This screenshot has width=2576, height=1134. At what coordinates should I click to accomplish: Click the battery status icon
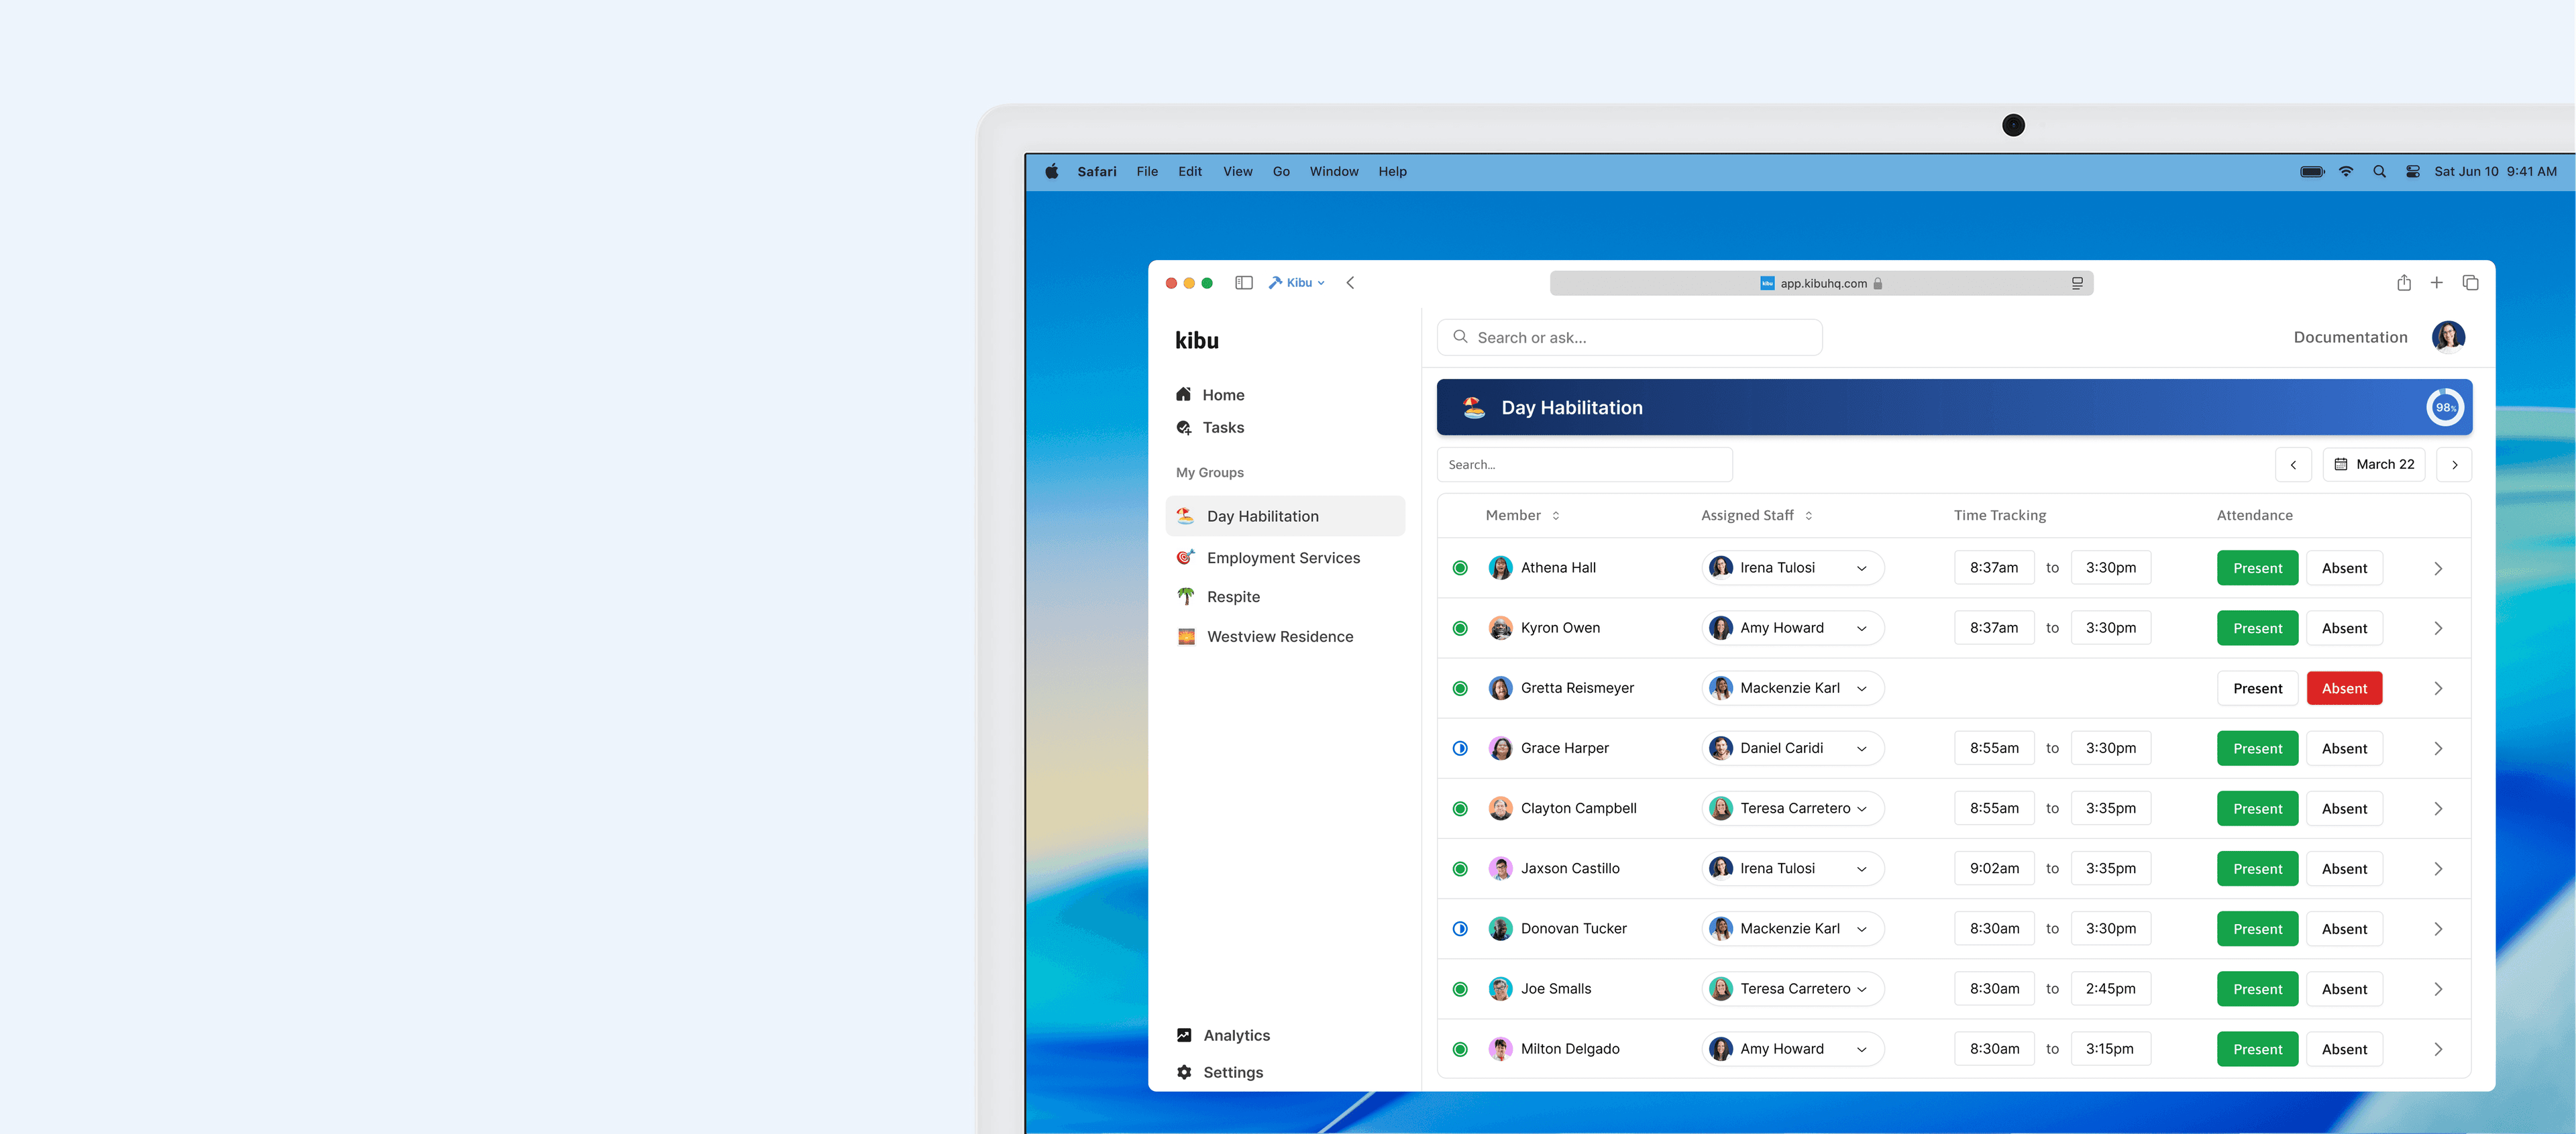[2311, 171]
